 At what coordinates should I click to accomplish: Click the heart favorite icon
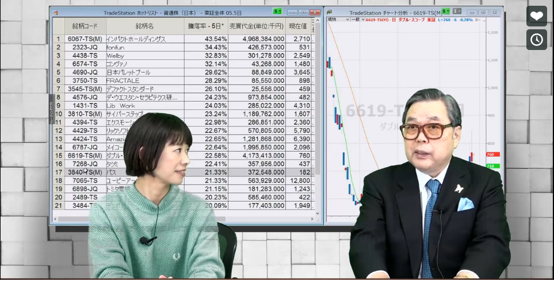click(536, 16)
